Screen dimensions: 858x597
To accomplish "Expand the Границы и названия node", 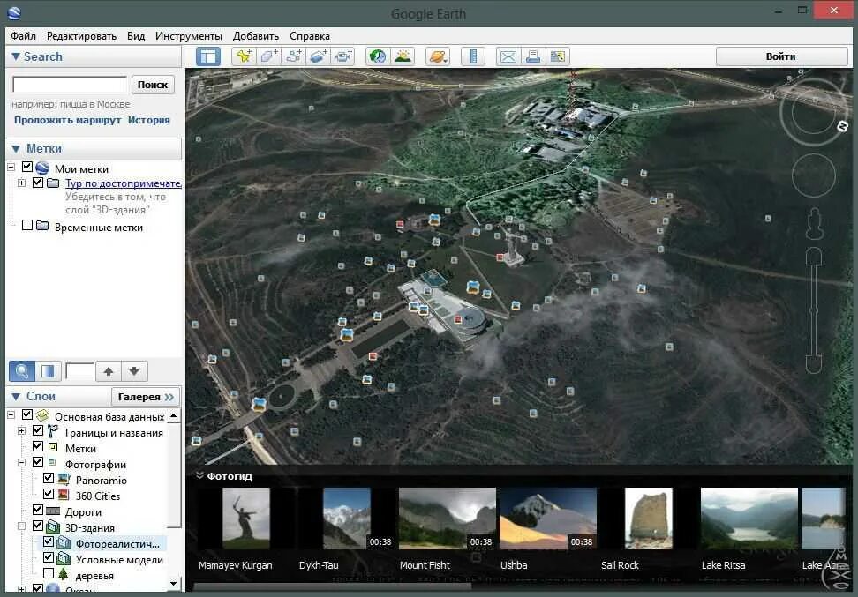I will (x=21, y=431).
